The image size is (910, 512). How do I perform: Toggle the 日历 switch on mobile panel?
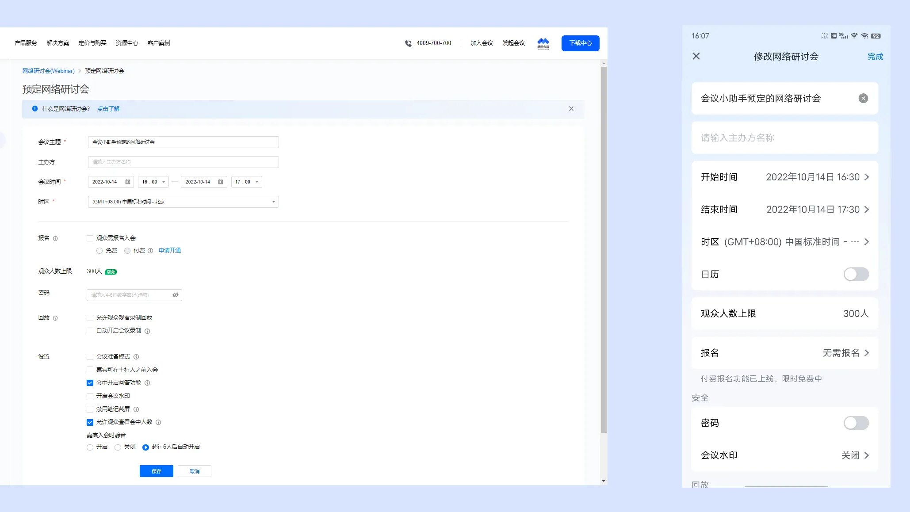[856, 274]
